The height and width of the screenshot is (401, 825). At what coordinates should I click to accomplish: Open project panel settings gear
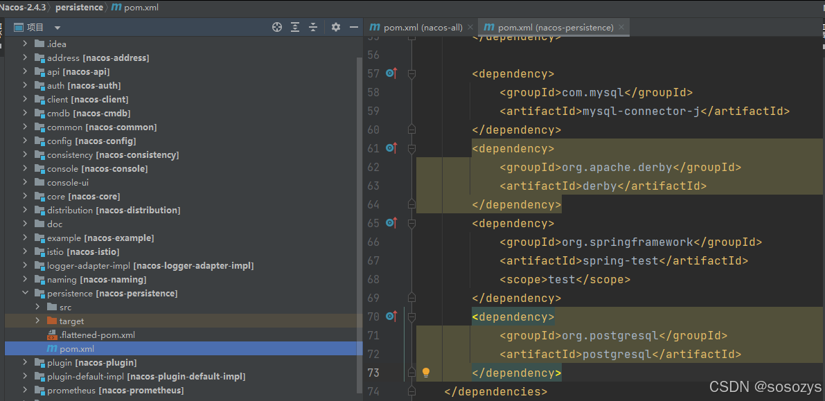336,28
